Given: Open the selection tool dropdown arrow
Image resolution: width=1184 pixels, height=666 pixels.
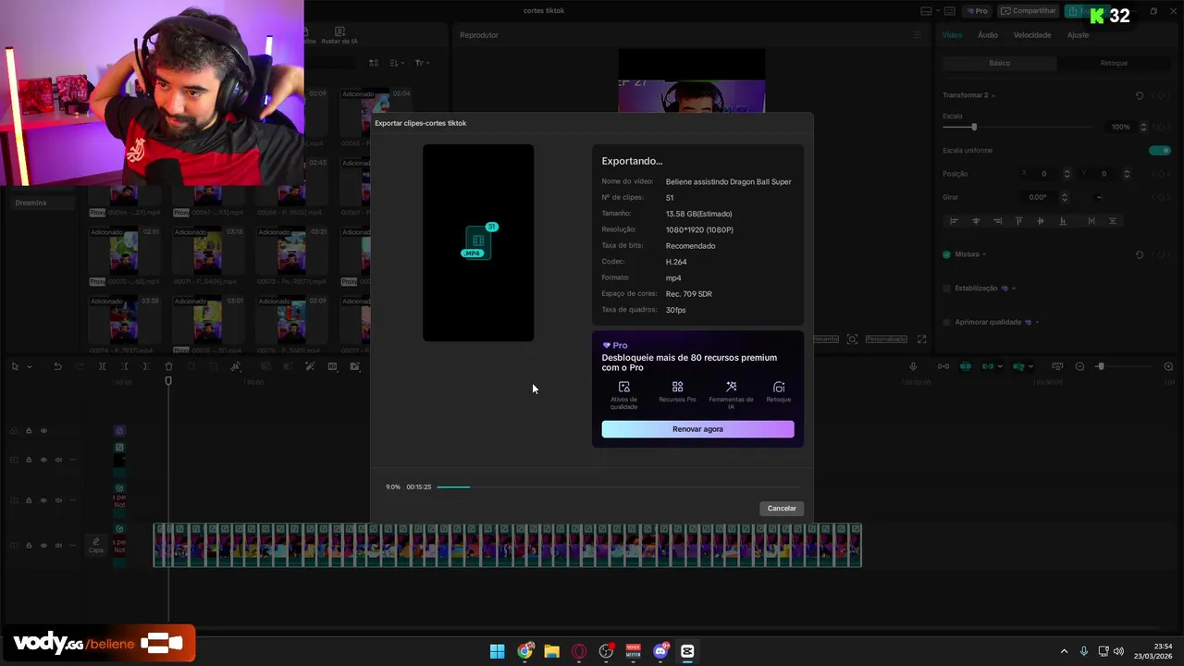Looking at the screenshot, I should tap(29, 367).
